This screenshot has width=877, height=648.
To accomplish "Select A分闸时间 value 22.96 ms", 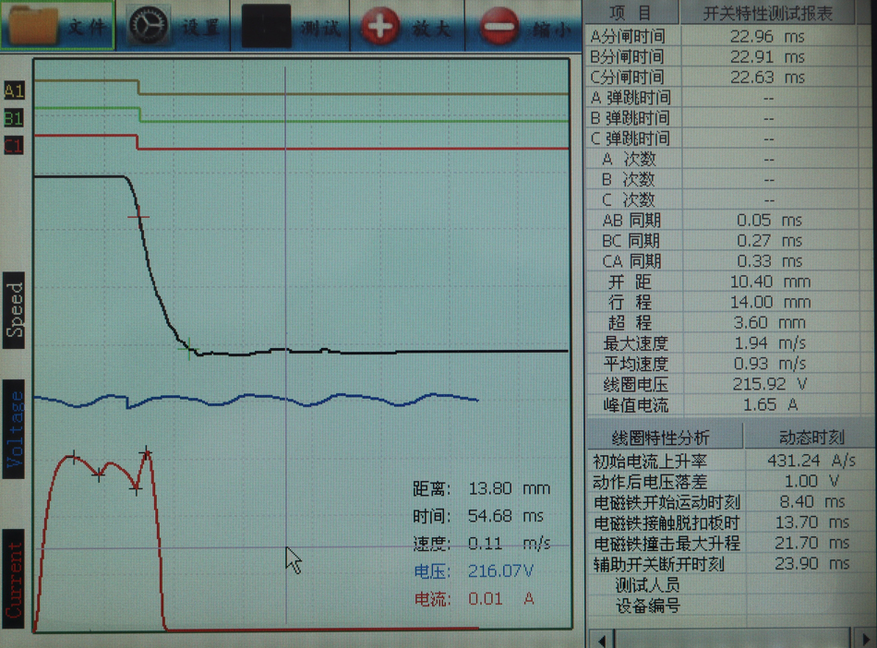I will [767, 36].
